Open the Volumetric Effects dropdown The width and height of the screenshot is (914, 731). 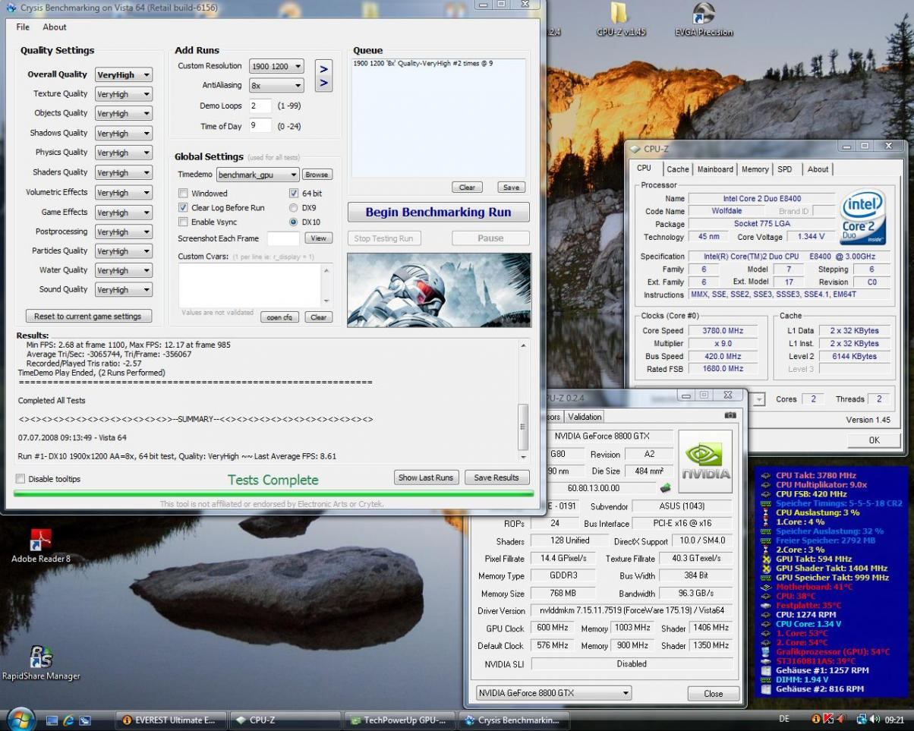click(x=124, y=193)
